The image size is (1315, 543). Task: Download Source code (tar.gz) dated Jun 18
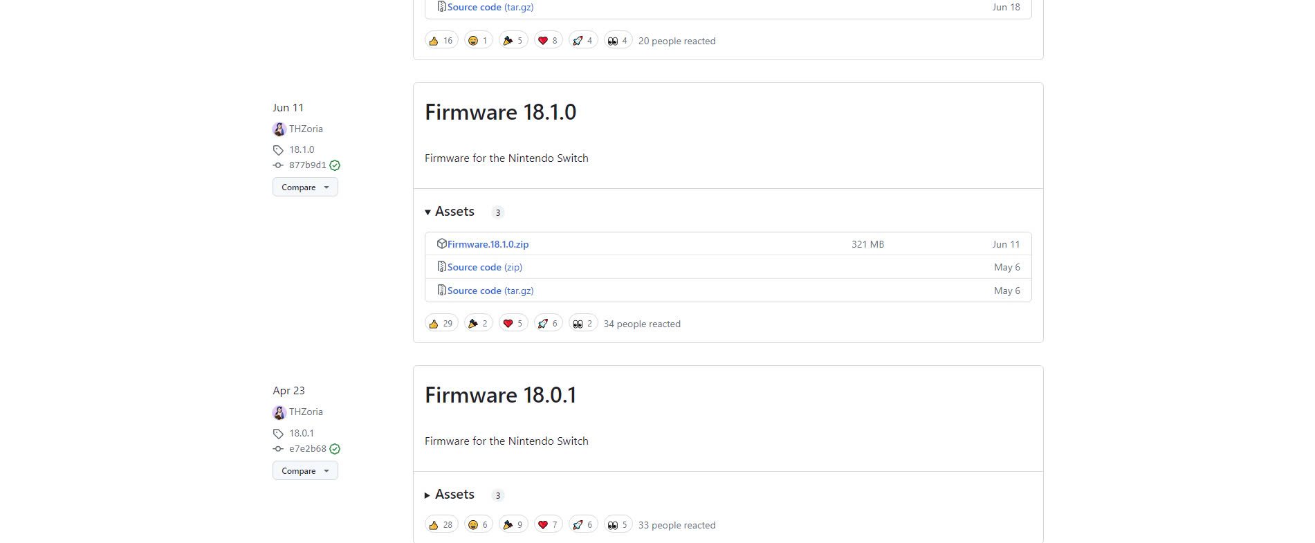coord(490,7)
